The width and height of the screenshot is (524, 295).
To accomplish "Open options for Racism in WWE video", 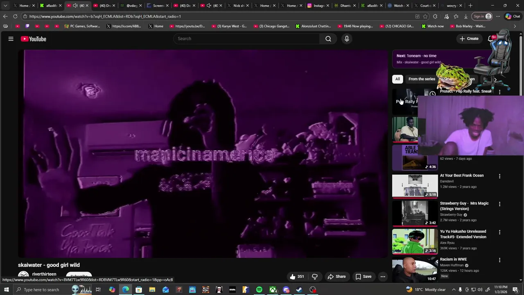I will (x=499, y=260).
